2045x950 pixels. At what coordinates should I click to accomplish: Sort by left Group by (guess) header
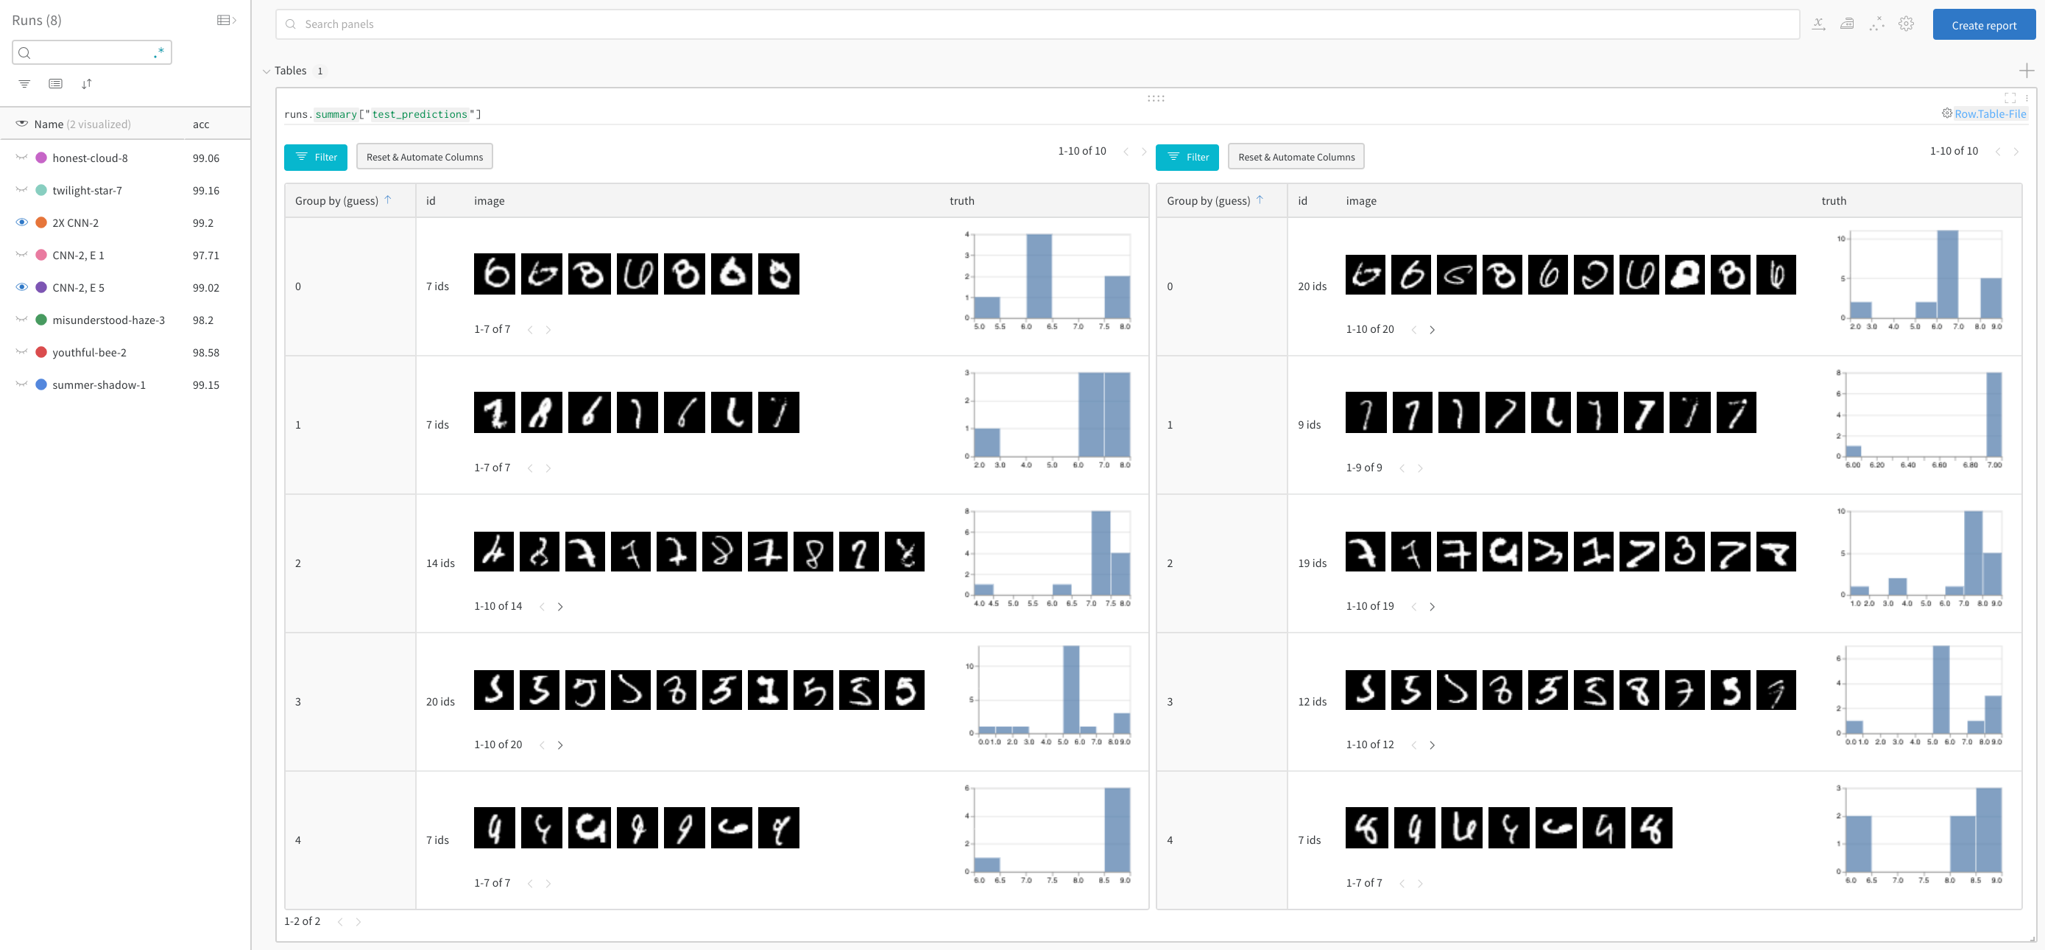pos(336,201)
